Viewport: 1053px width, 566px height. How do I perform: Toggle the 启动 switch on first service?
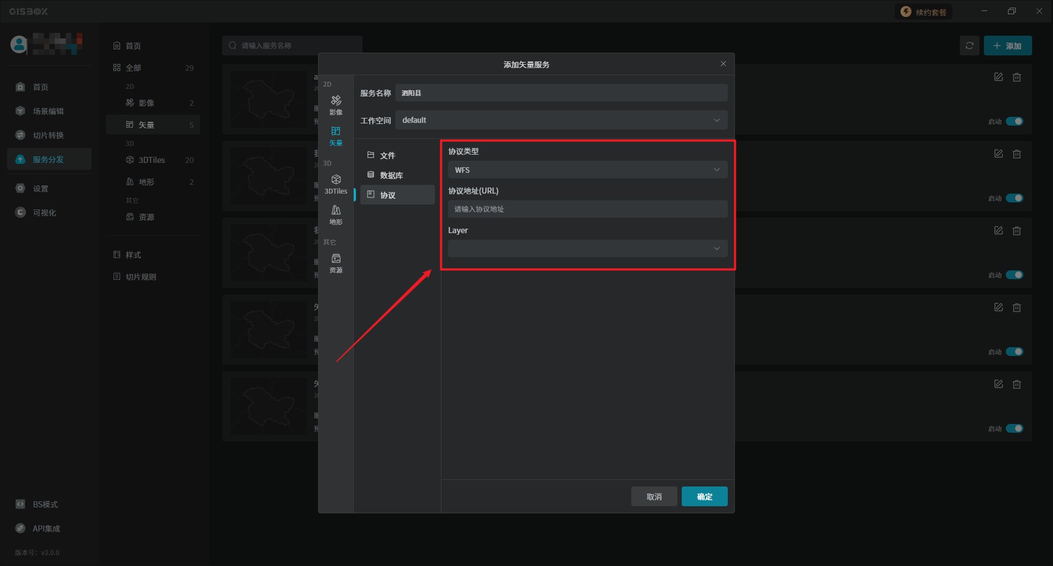click(x=1014, y=121)
